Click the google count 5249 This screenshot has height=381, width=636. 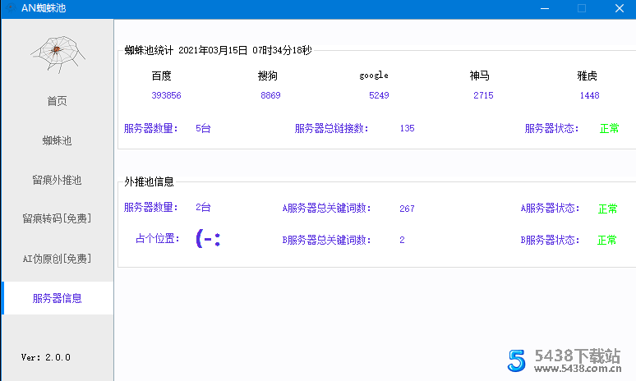pos(379,95)
